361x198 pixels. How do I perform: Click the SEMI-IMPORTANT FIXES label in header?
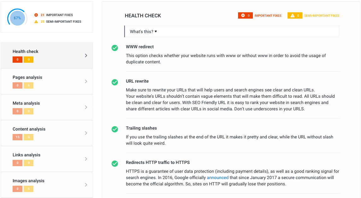(322, 15)
